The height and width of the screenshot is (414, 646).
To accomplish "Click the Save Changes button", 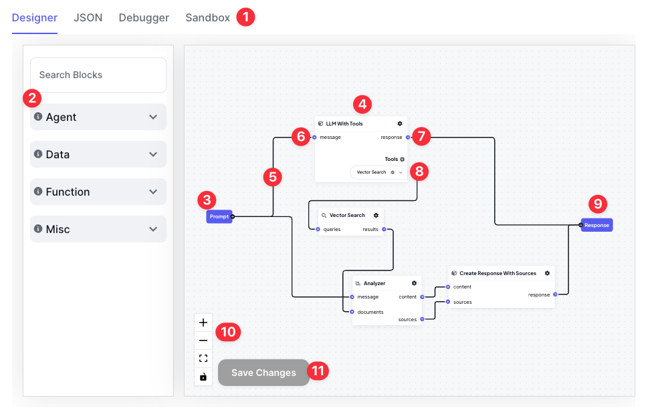I will 263,373.
